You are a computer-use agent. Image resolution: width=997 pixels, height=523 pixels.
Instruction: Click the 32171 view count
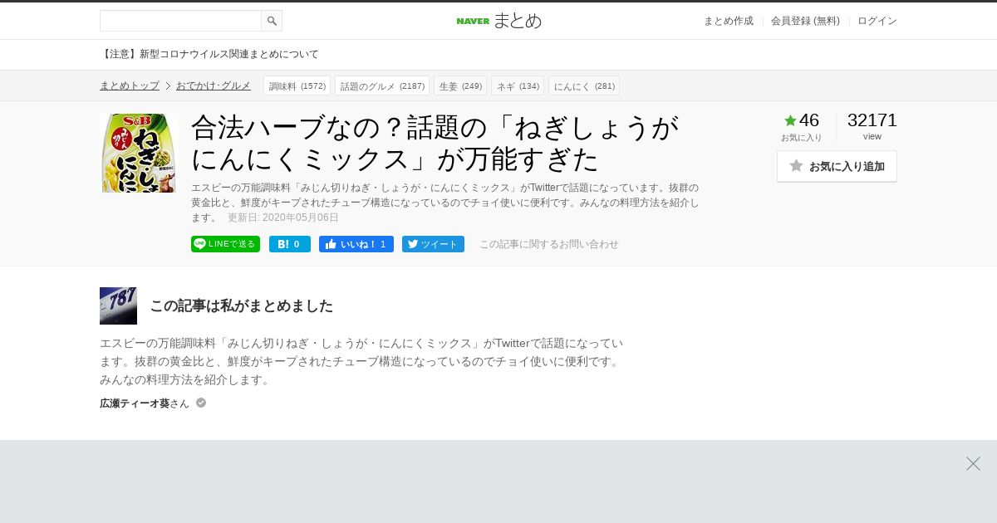click(872, 120)
